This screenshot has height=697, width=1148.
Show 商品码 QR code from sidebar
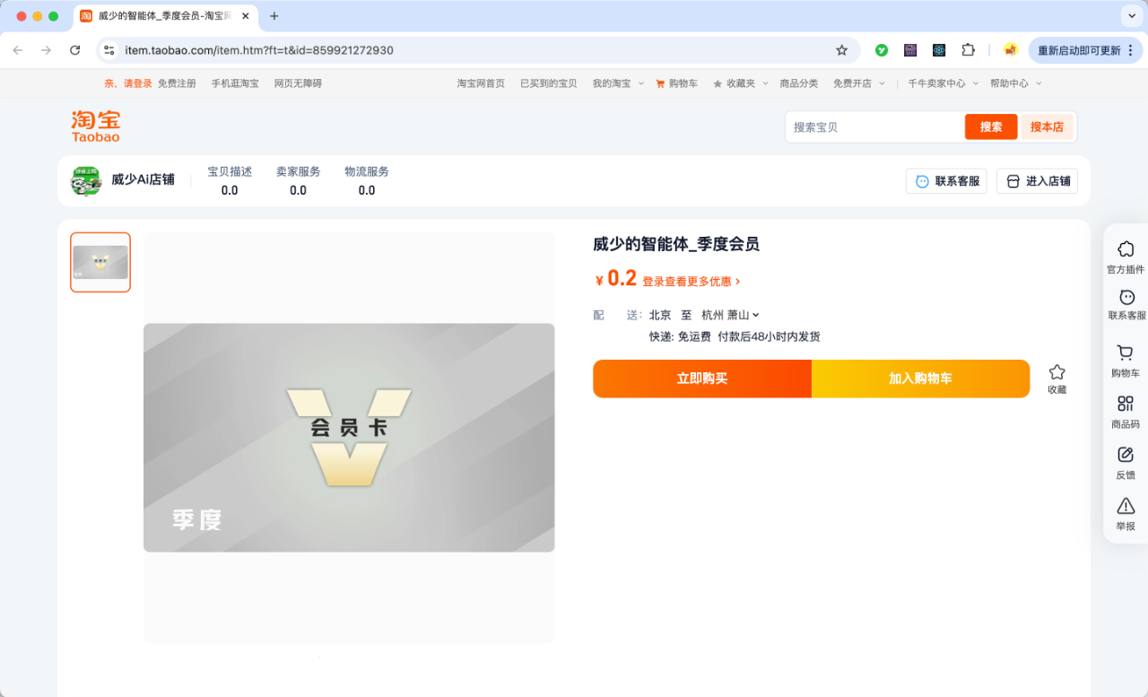[x=1126, y=413]
